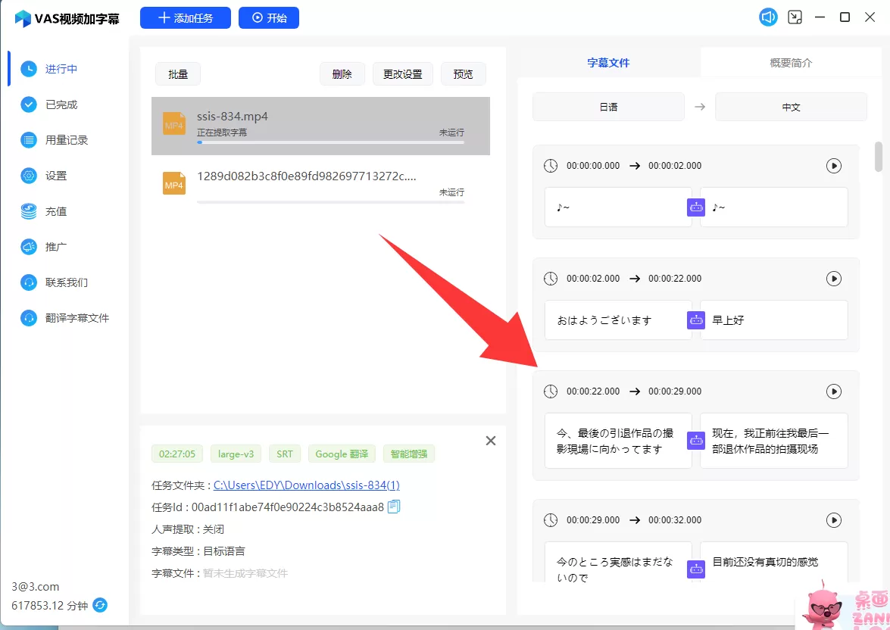The height and width of the screenshot is (630, 890).
Task: Click robot translate icon beside おはようございます
Action: pyautogui.click(x=696, y=320)
